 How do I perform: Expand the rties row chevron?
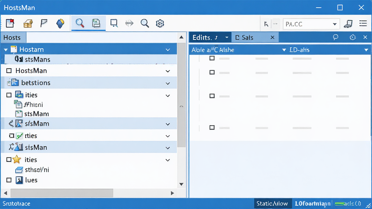pos(168,136)
